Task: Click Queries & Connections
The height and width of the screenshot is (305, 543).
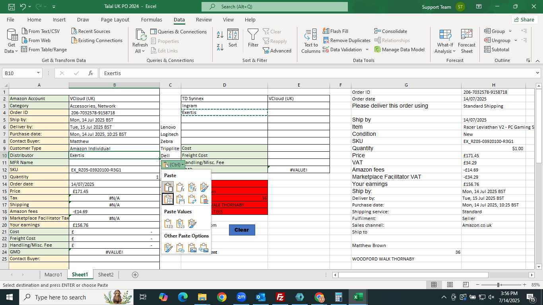Action: 178,32
